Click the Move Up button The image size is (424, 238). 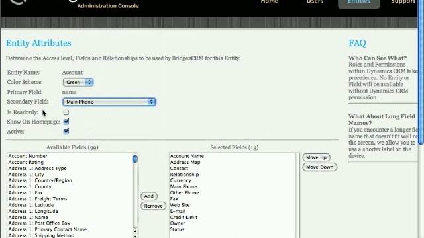click(x=317, y=157)
